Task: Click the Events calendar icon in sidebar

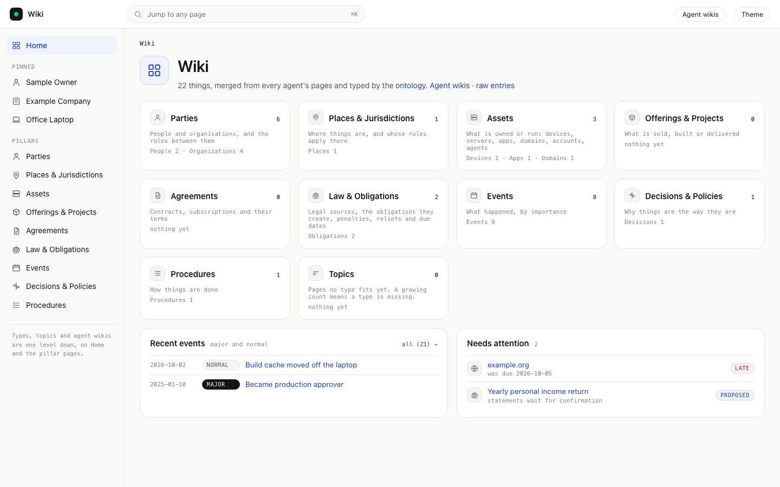Action: 16,268
